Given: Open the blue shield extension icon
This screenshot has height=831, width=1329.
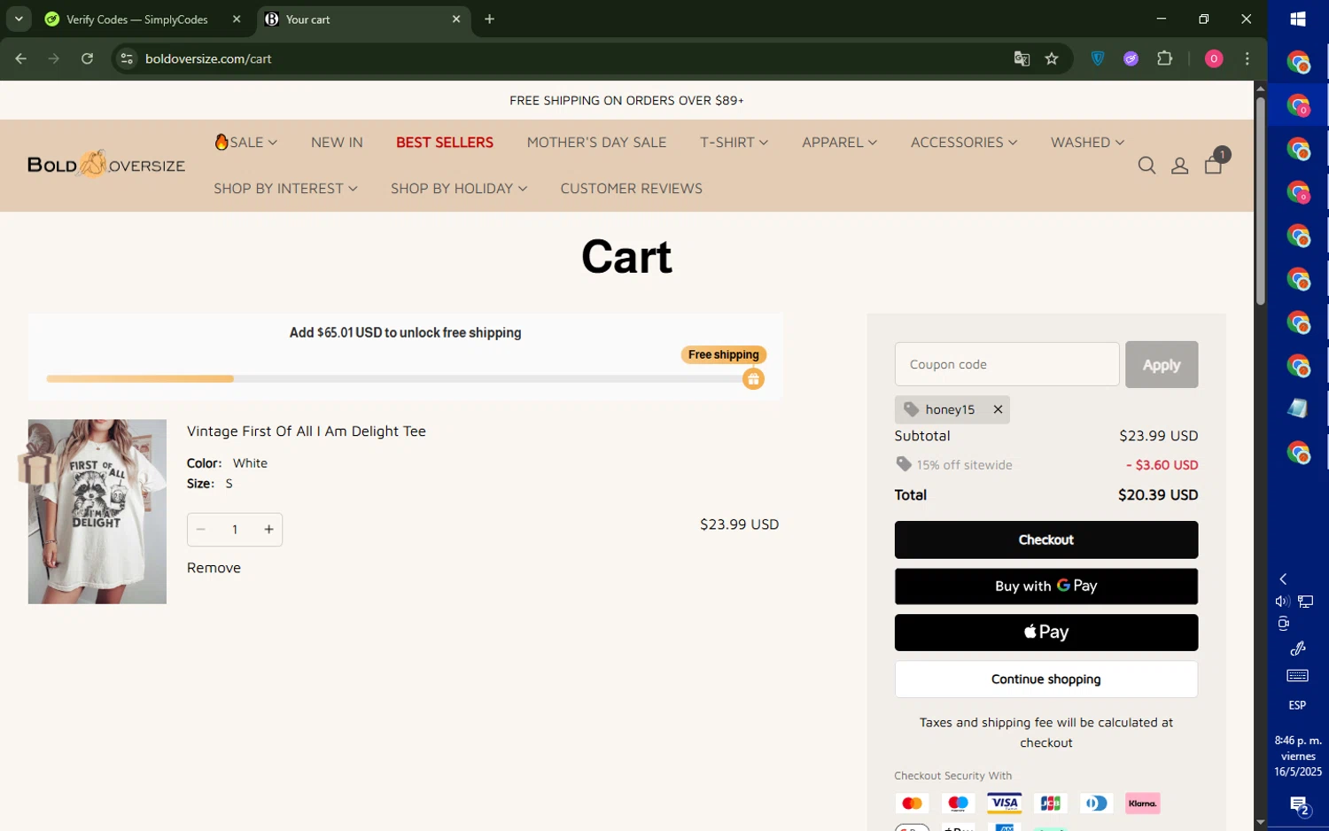Looking at the screenshot, I should pyautogui.click(x=1098, y=58).
